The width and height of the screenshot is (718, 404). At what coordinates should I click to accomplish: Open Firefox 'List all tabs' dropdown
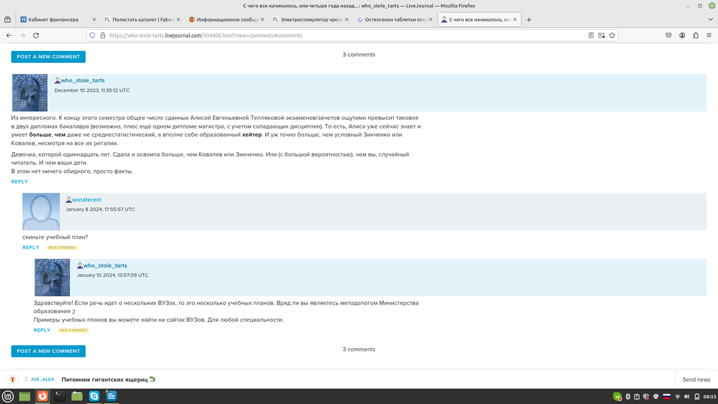pos(710,20)
